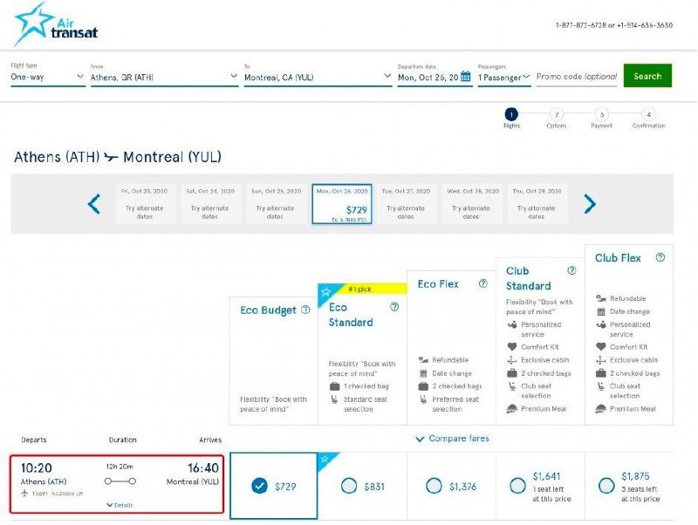Click the 1 checked bag suitcase icon
The height and width of the screenshot is (525, 698).
(335, 386)
